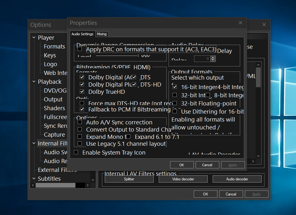Expand the Subtitles section
This screenshot has height=215, width=296.
(34, 178)
